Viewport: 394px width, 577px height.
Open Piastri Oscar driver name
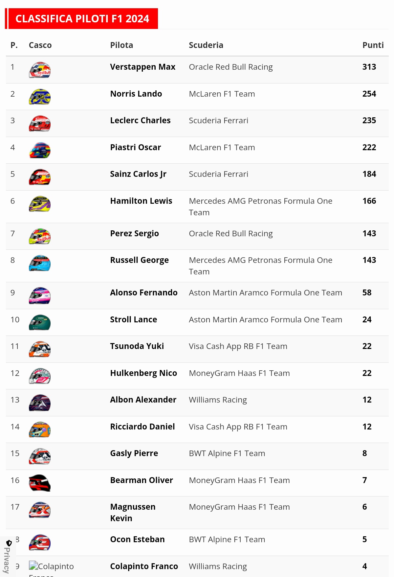[136, 147]
